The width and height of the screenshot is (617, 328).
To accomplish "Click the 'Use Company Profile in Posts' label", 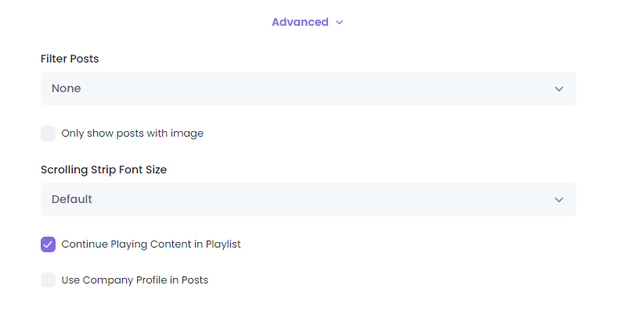I will 135,280.
